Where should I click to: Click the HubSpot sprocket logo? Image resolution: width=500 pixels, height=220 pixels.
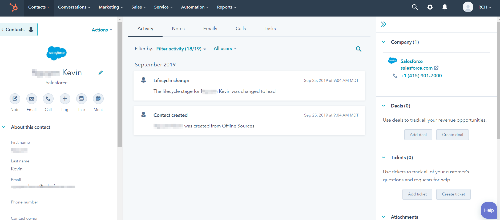pos(14,7)
